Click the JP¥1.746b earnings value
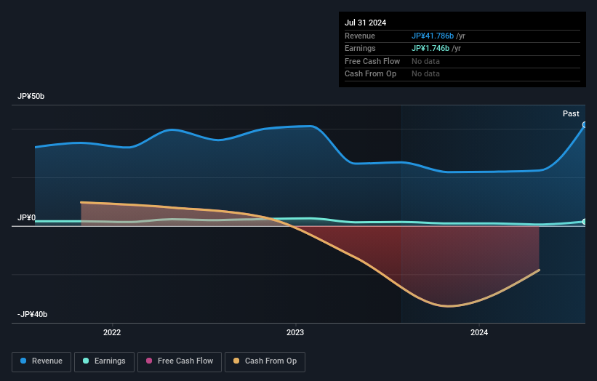Image resolution: width=597 pixels, height=381 pixels. 430,48
